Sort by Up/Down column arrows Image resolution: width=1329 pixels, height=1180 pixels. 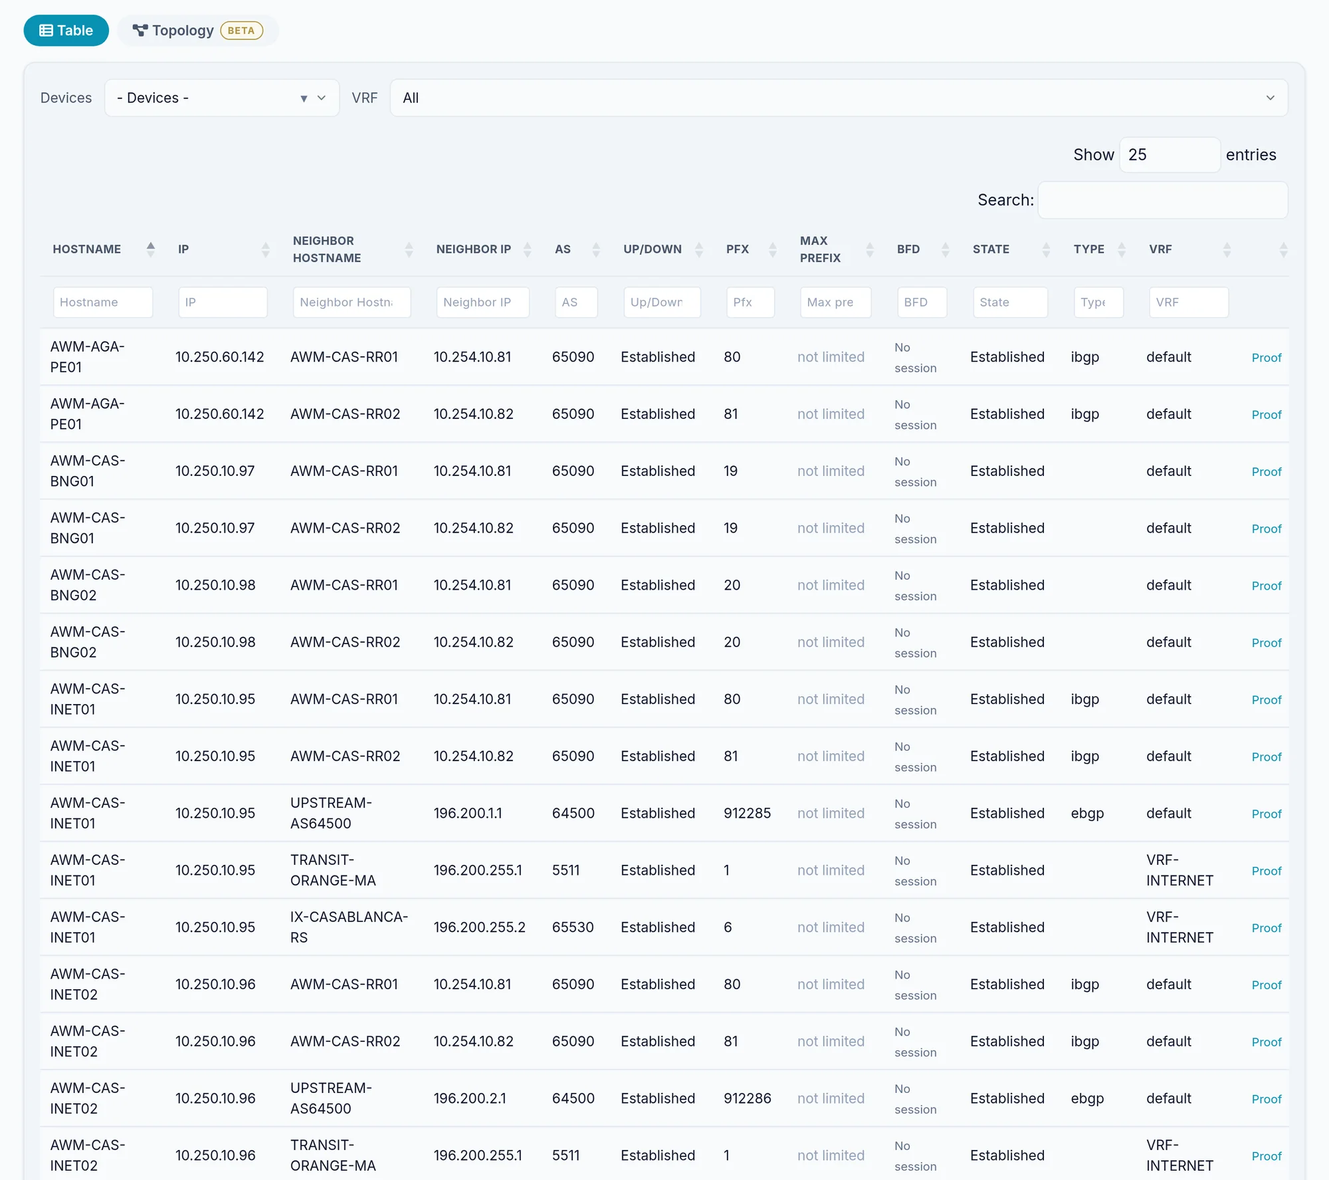pos(699,249)
